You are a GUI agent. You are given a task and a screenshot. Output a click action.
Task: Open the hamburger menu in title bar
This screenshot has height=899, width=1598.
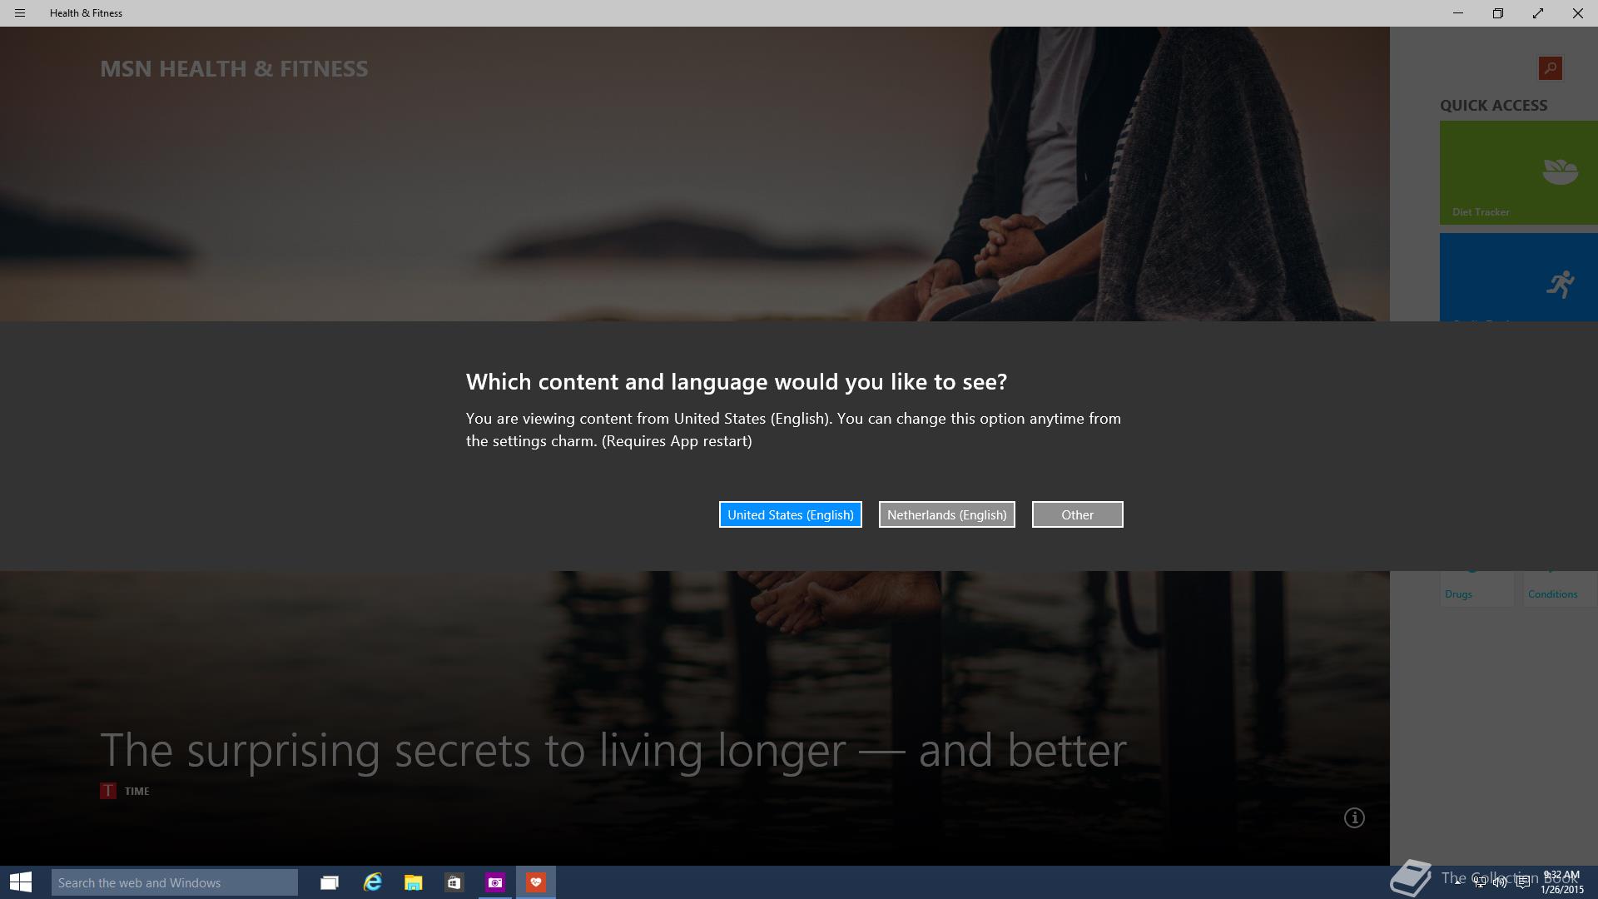20,13
